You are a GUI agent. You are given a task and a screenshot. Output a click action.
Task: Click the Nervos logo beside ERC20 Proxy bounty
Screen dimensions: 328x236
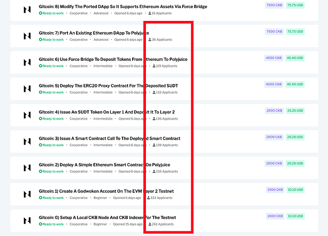click(27, 89)
